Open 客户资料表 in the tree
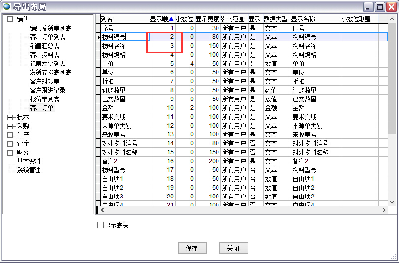This screenshot has width=399, height=263. [44, 55]
